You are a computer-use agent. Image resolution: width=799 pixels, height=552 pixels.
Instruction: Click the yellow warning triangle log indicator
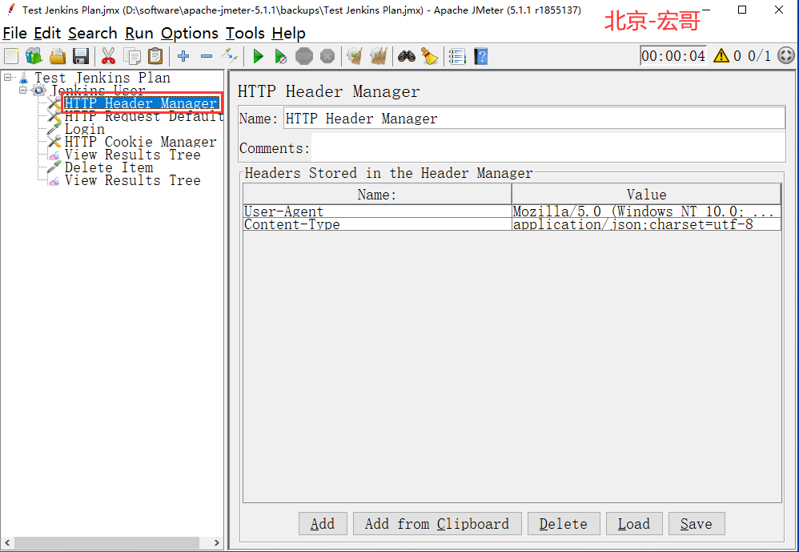point(721,55)
